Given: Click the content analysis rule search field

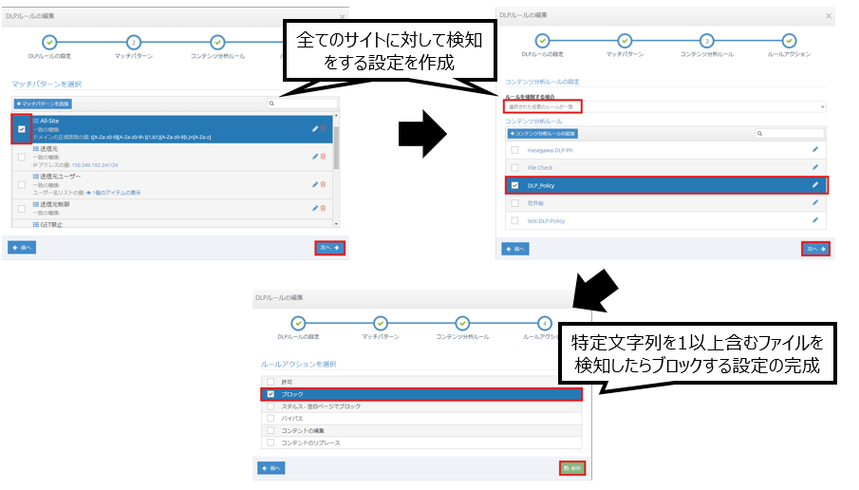Looking at the screenshot, I should [x=790, y=133].
